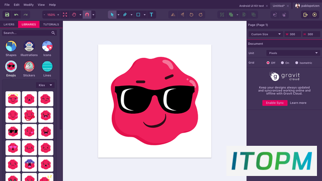
Task: Click the Export icon
Action: coord(305,15)
